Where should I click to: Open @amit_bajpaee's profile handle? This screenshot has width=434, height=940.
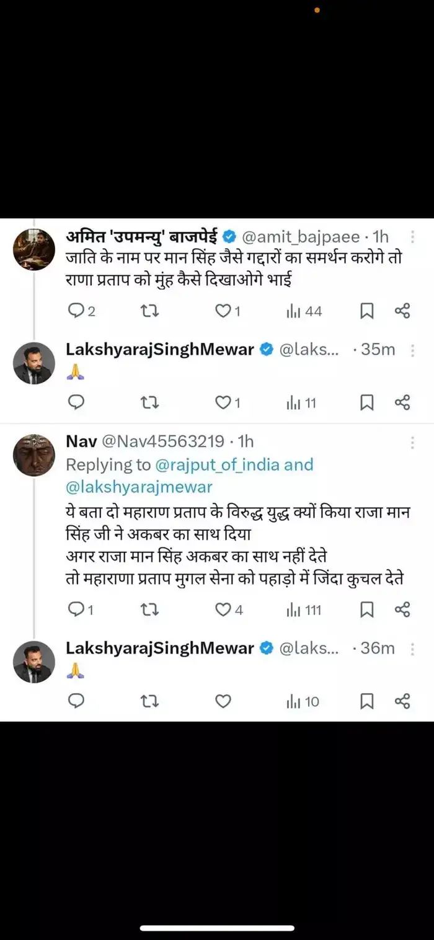(x=301, y=236)
